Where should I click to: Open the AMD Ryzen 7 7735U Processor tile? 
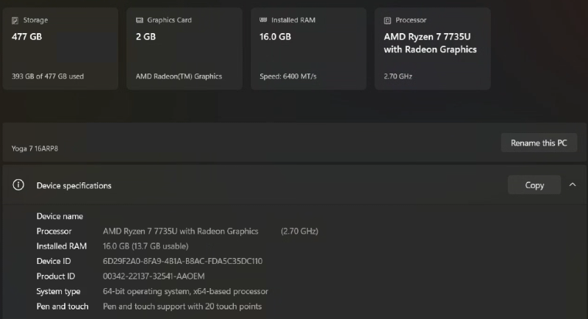[x=432, y=49]
